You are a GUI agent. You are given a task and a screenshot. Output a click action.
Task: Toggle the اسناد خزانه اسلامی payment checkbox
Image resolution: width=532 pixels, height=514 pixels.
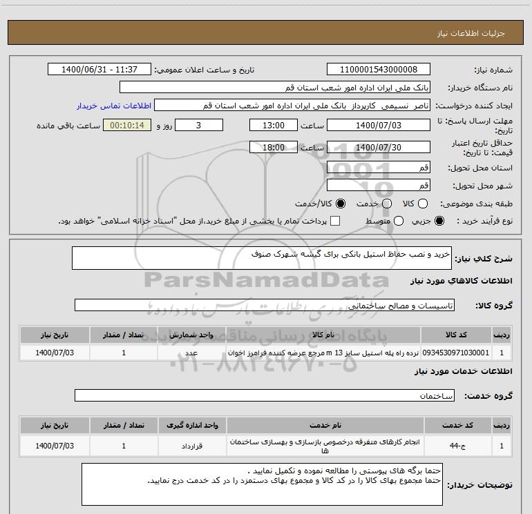tap(335, 221)
